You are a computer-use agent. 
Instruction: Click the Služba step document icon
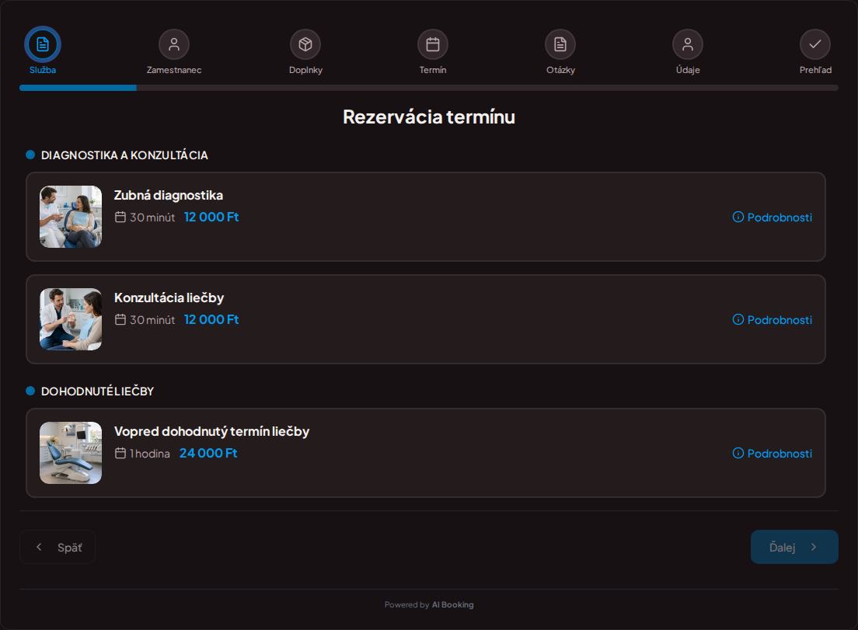[x=43, y=44]
